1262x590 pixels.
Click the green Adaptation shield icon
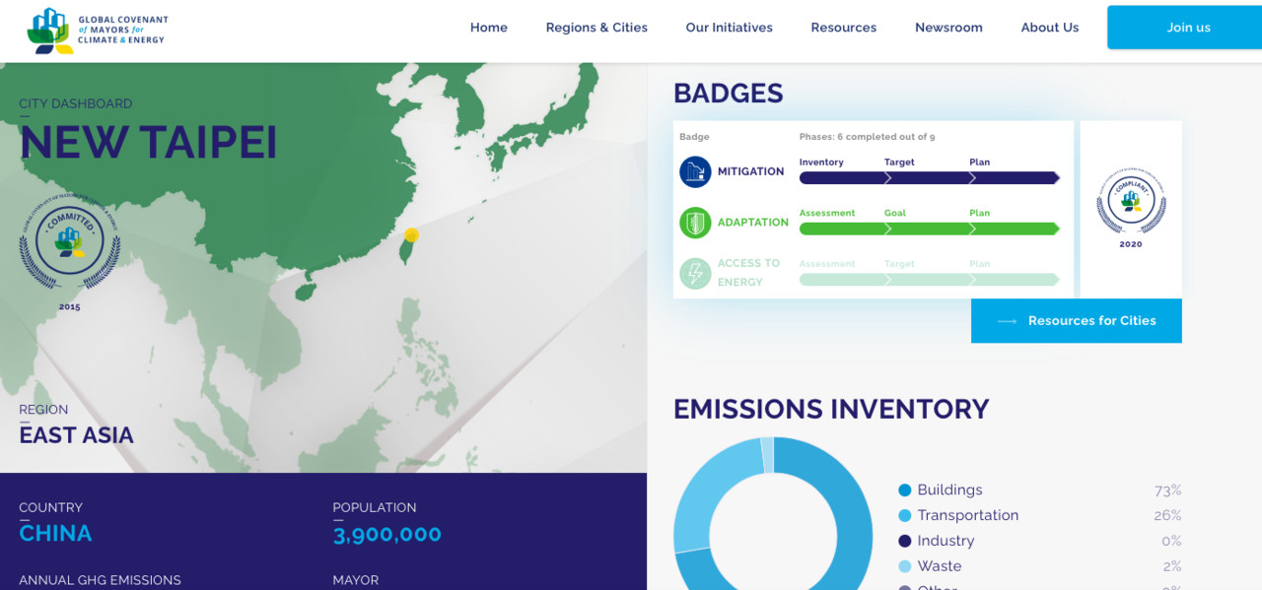695,223
